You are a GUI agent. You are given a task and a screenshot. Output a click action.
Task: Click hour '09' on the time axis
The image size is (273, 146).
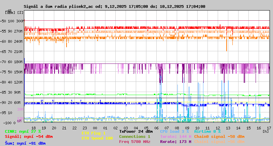click(187, 128)
